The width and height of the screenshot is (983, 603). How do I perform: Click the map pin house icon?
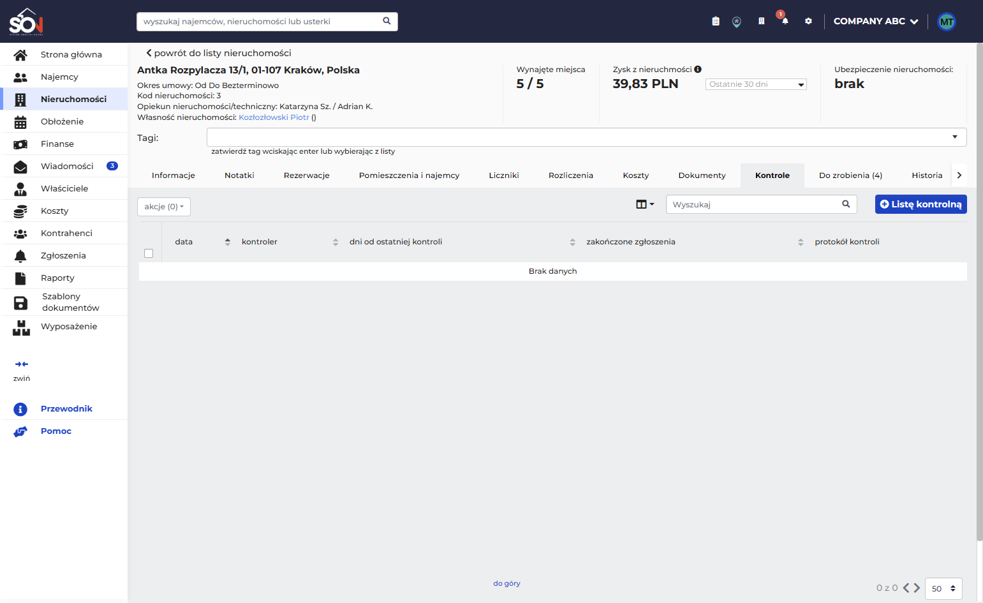tap(737, 22)
